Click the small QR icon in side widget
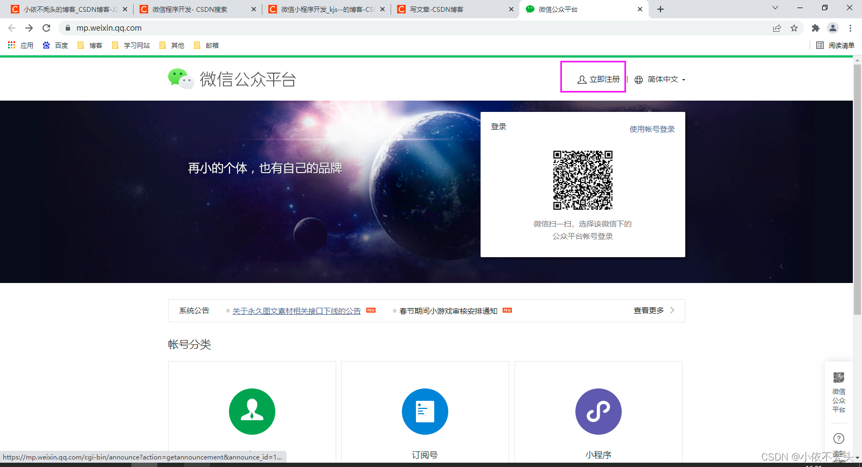 pyautogui.click(x=839, y=377)
